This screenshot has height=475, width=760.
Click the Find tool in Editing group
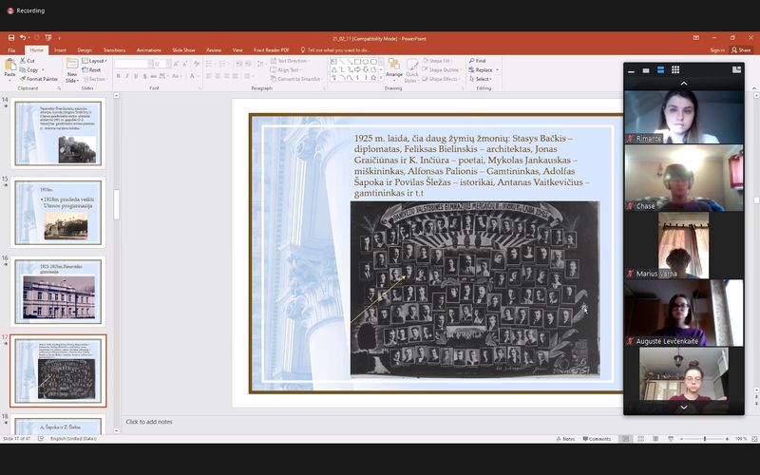coord(478,60)
